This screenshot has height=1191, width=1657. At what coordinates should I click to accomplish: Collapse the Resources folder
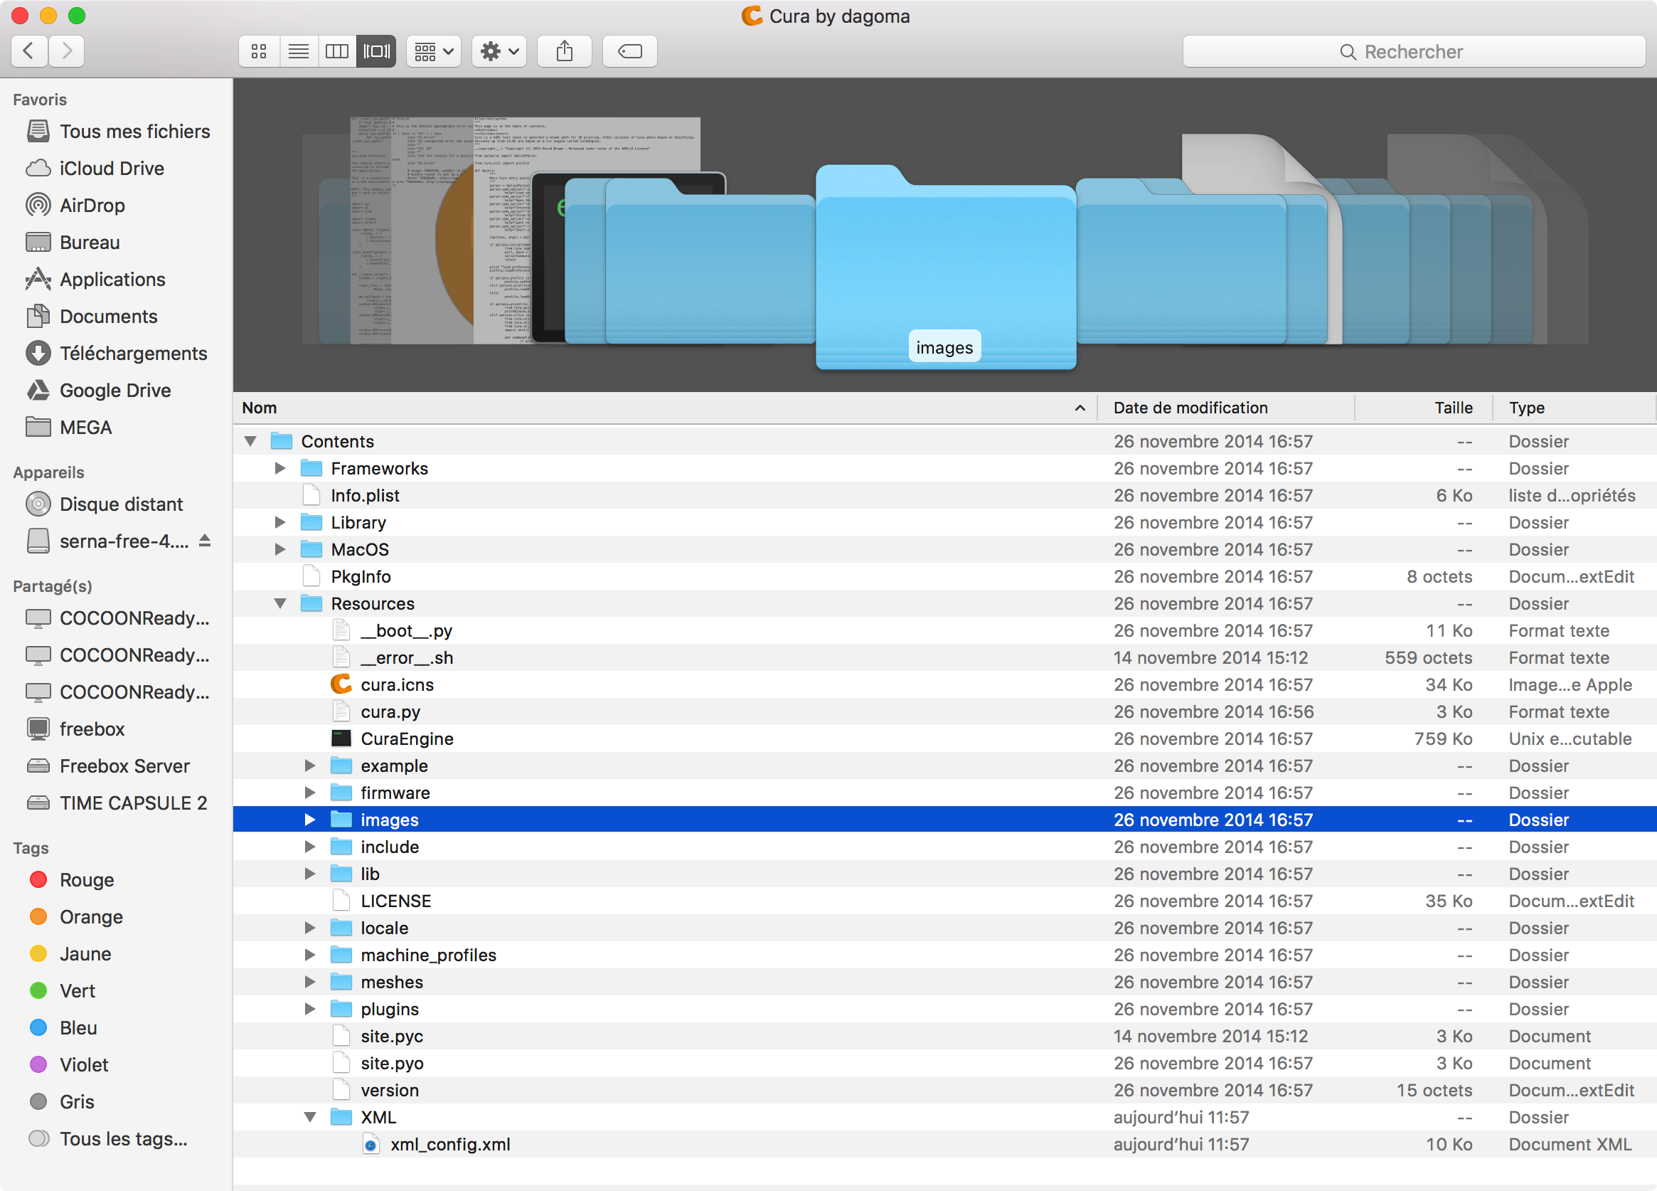[x=279, y=604]
